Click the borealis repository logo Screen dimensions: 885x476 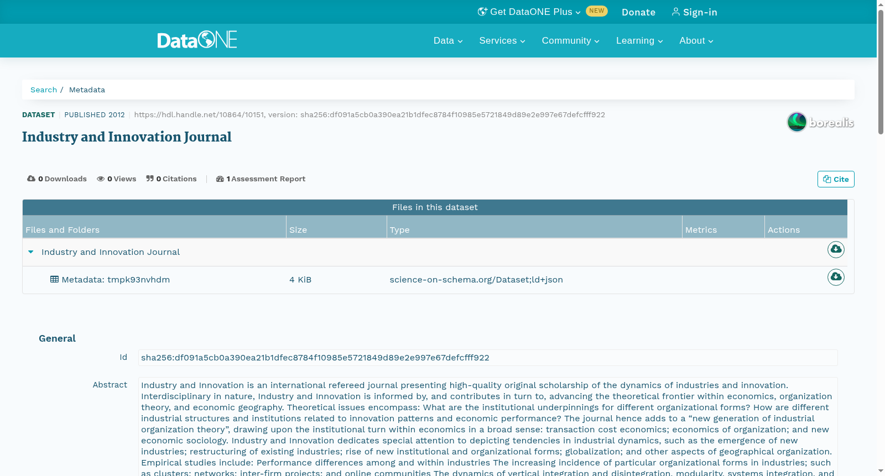tap(820, 122)
